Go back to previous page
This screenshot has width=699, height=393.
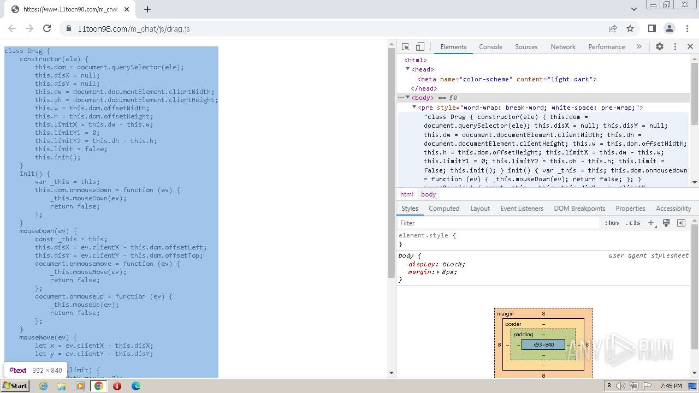(x=12, y=28)
